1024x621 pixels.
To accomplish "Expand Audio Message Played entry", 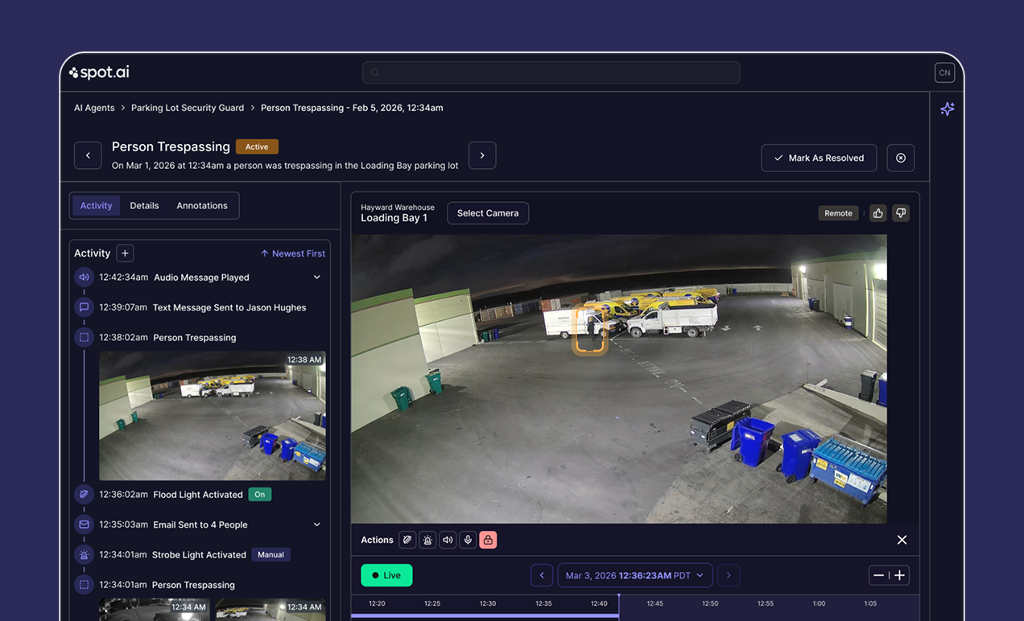I will [x=317, y=278].
